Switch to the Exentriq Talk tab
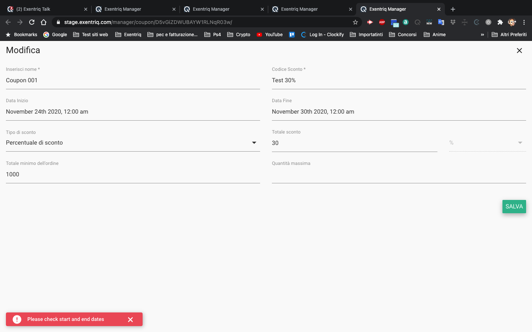This screenshot has width=532, height=332. click(x=44, y=9)
